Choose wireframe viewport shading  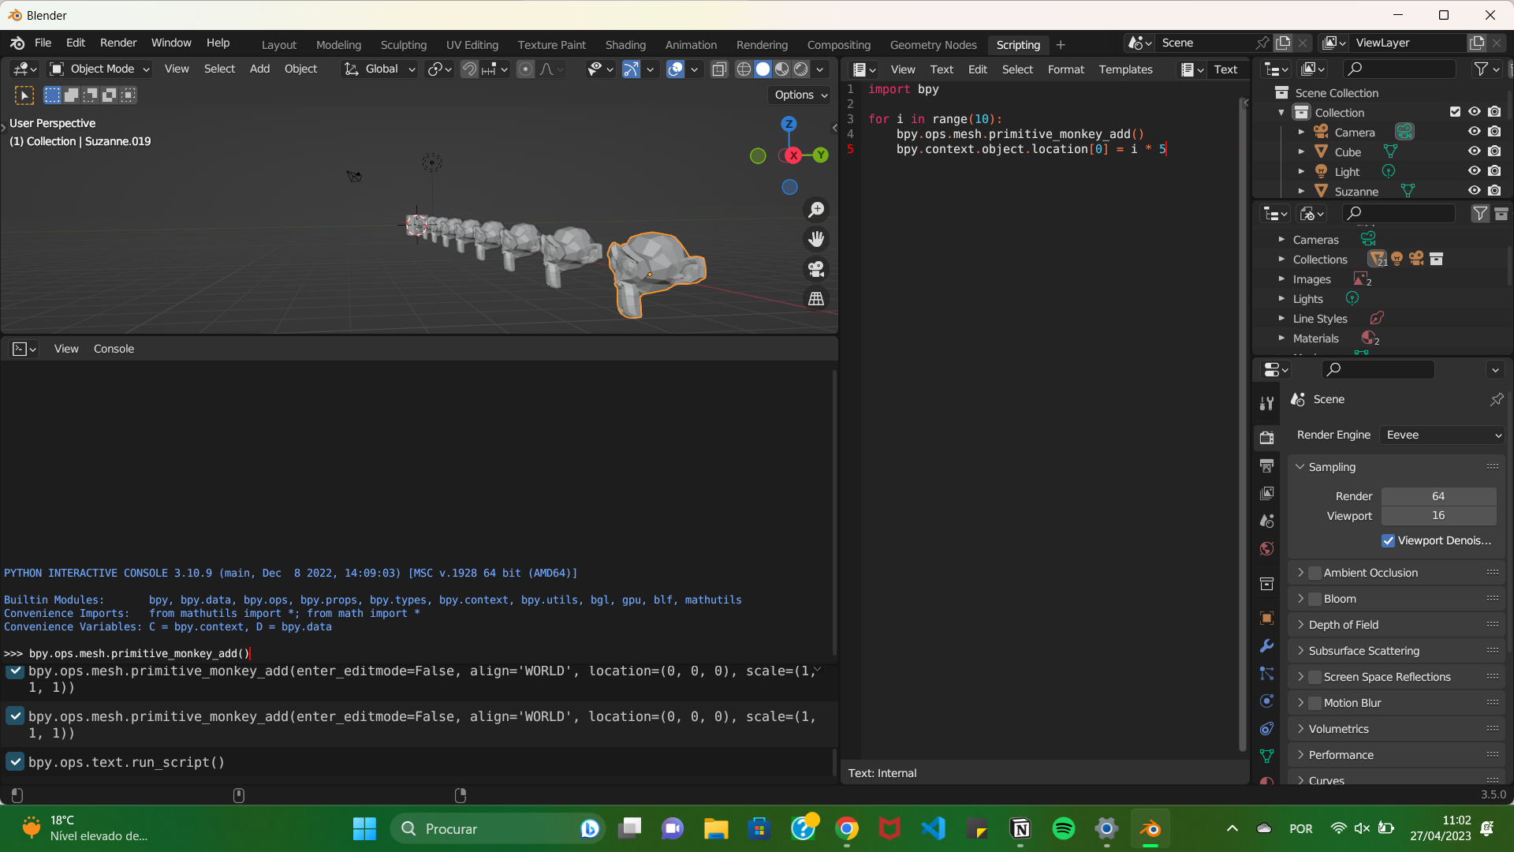click(744, 69)
